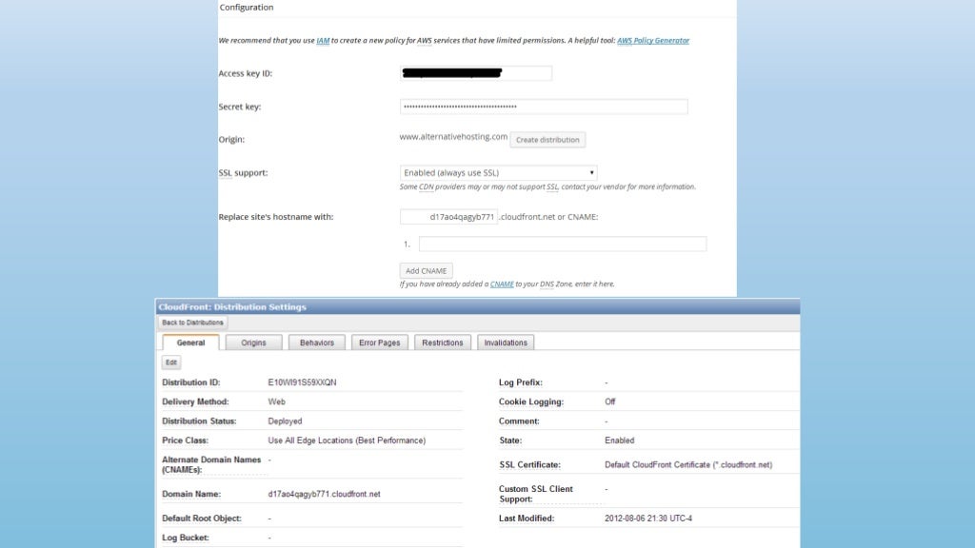Switch to the Origins tab
Screen dimensions: 975x548
click(x=253, y=342)
